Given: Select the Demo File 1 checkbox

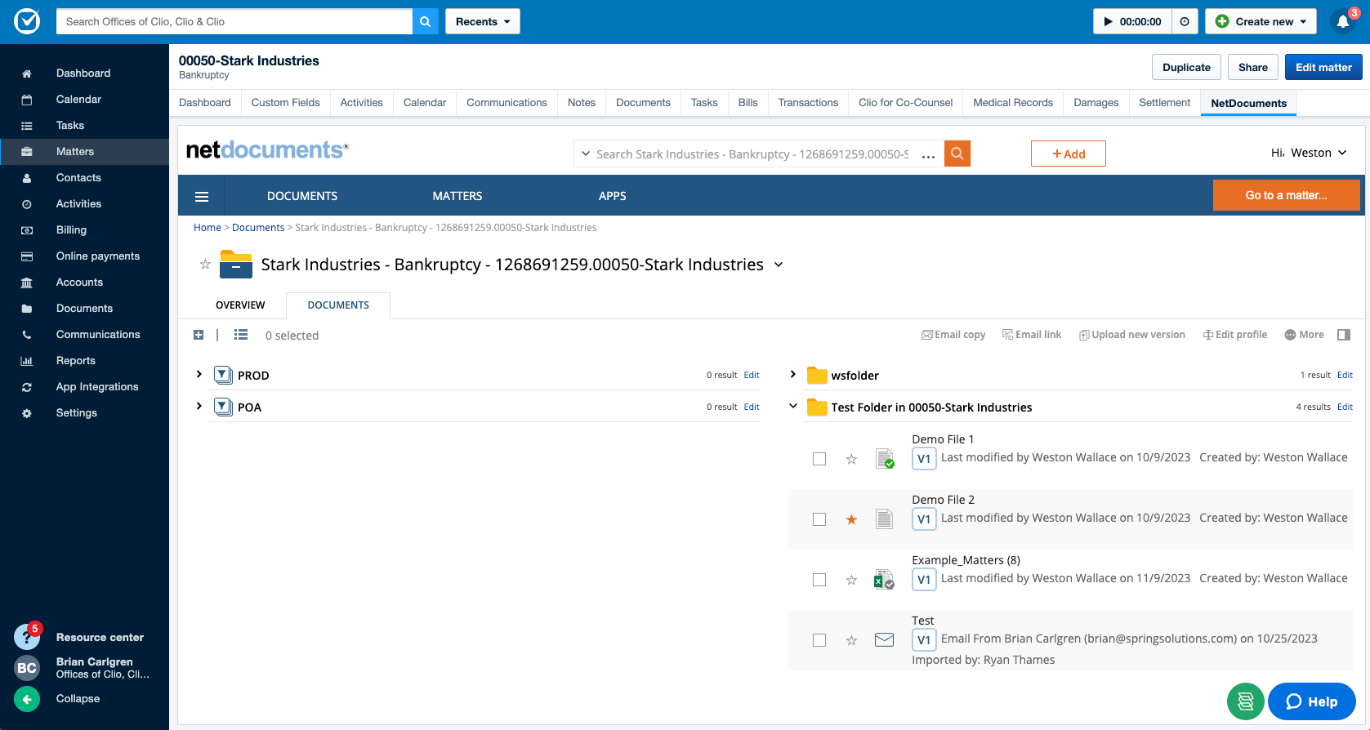Looking at the screenshot, I should pyautogui.click(x=819, y=459).
